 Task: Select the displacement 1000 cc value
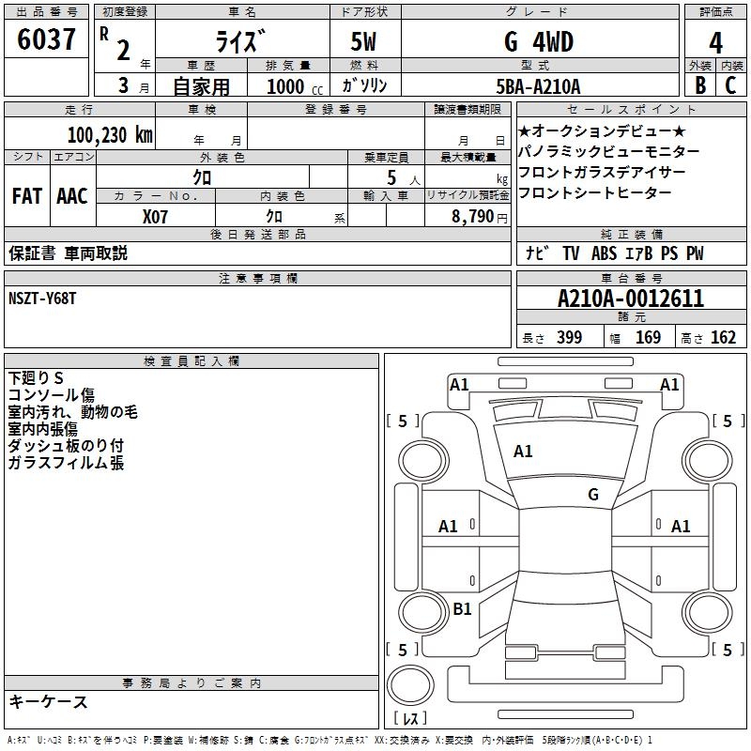click(x=295, y=86)
